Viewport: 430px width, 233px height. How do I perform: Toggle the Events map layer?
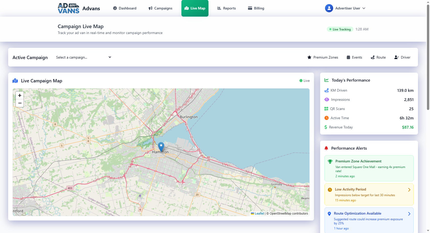point(354,58)
